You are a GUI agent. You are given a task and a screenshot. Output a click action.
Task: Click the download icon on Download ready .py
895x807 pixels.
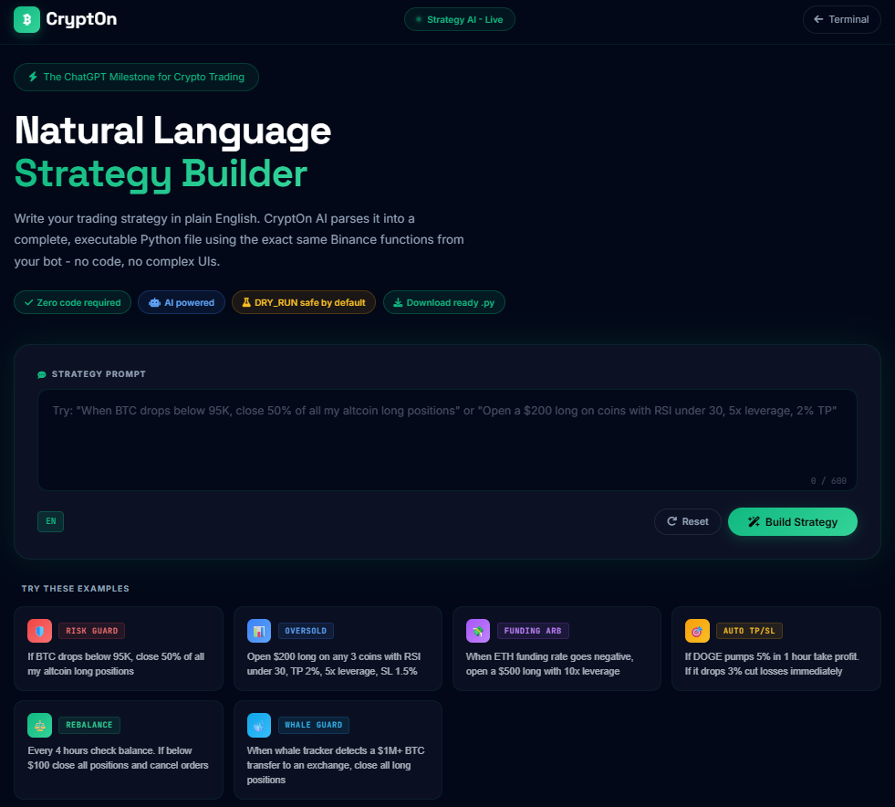398,302
